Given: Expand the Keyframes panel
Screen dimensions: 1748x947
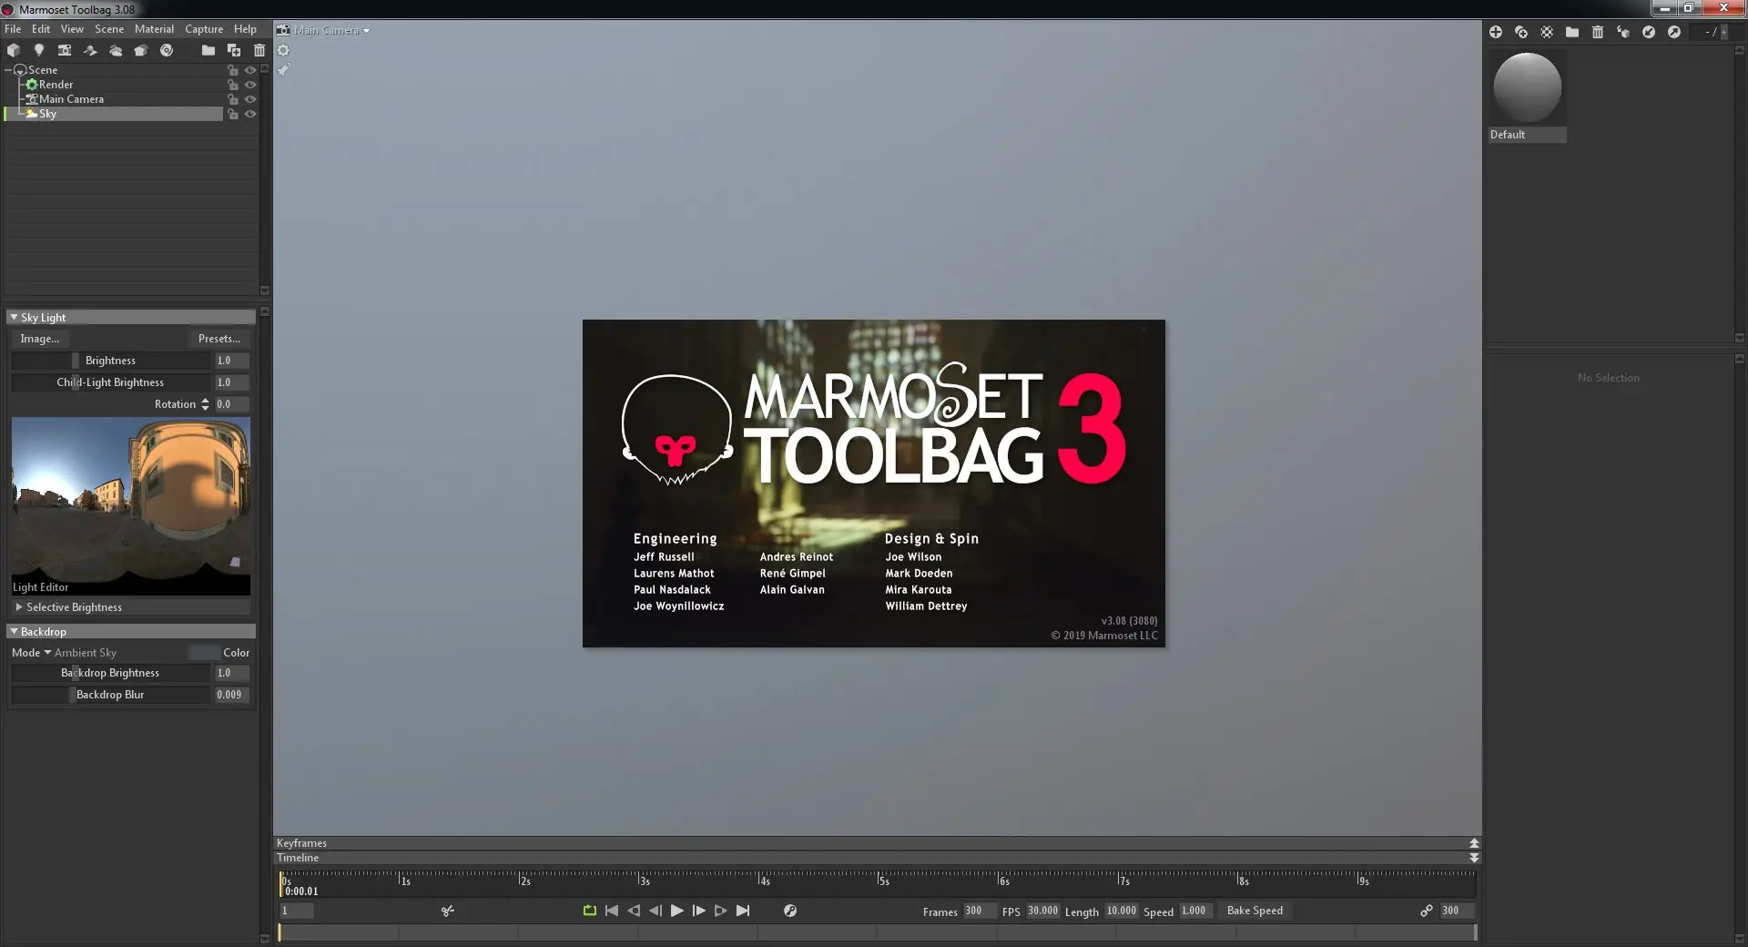Looking at the screenshot, I should click(x=1474, y=843).
